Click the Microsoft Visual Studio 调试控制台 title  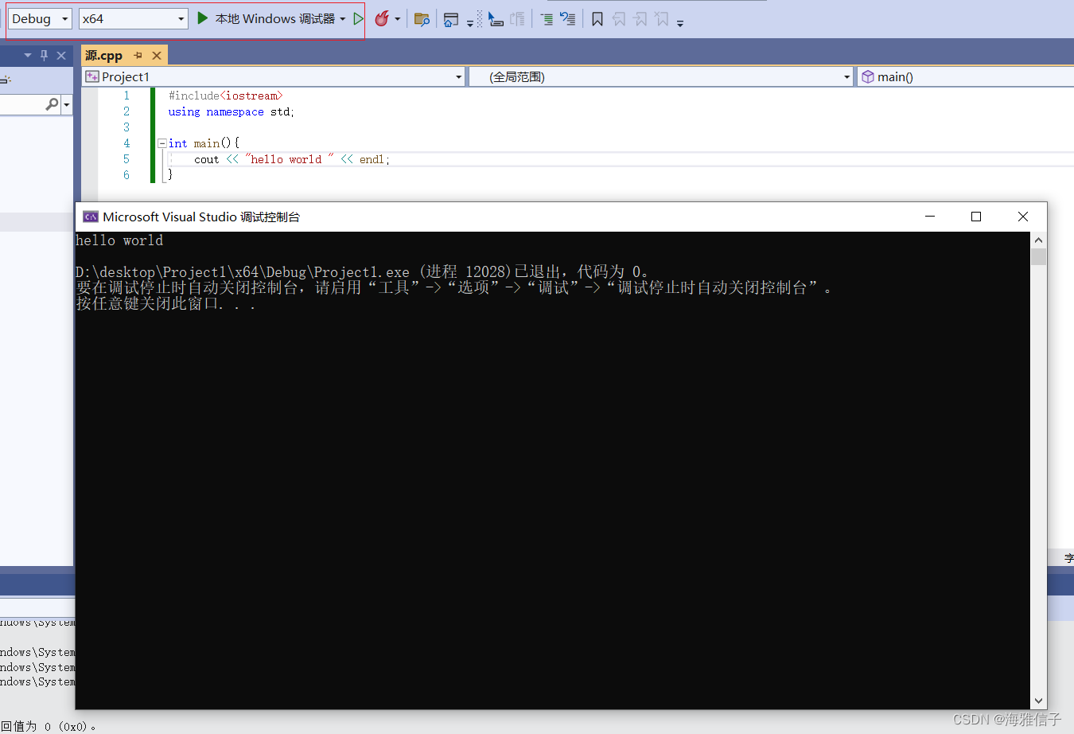201,217
